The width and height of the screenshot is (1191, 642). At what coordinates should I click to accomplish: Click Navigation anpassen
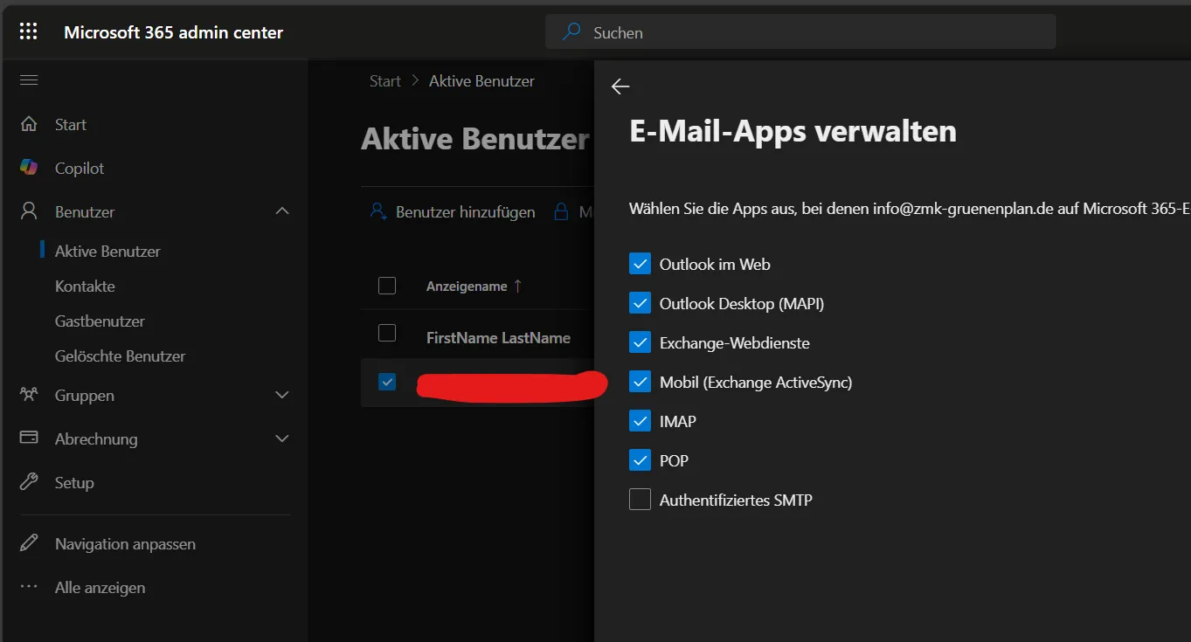pos(125,543)
